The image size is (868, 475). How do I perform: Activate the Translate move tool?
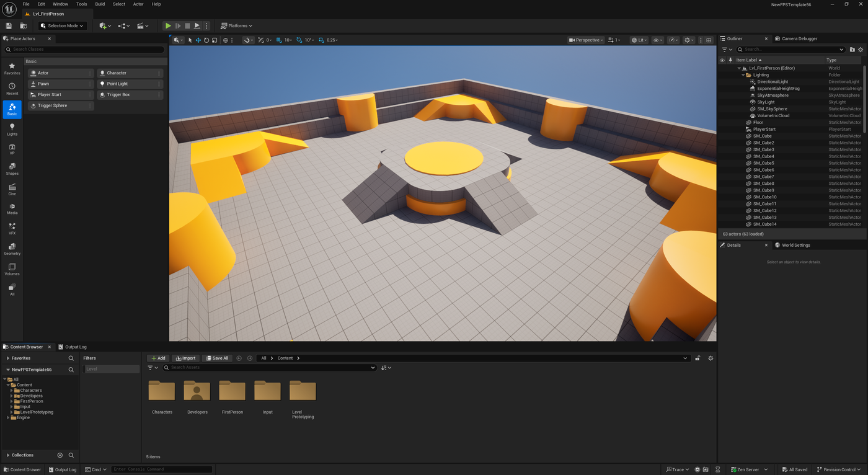click(198, 40)
